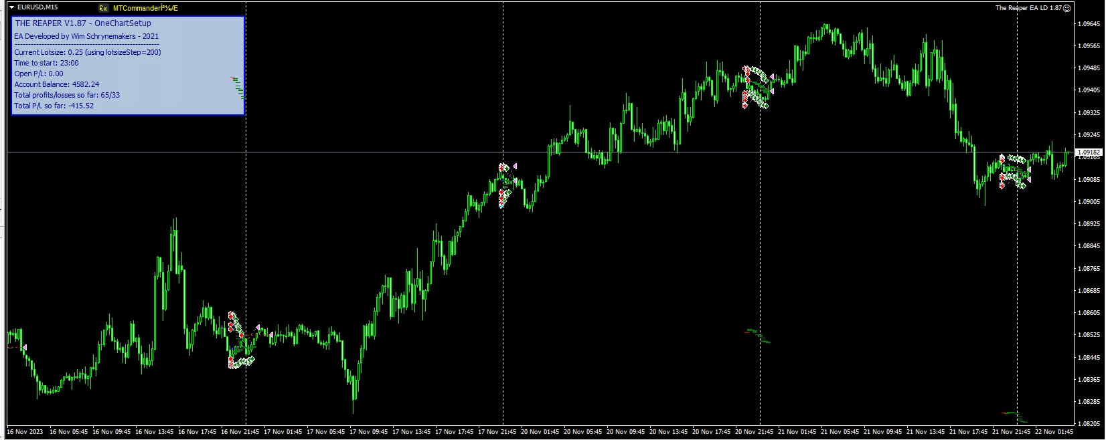Viewport: 1106px width, 440px height.
Task: Click the 1.08365 price scale label
Action: point(1089,379)
